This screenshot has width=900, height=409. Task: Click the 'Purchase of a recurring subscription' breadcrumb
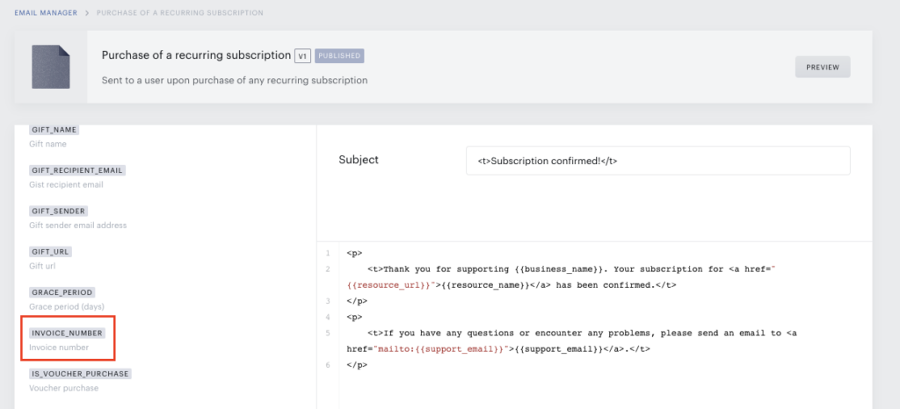tap(179, 12)
